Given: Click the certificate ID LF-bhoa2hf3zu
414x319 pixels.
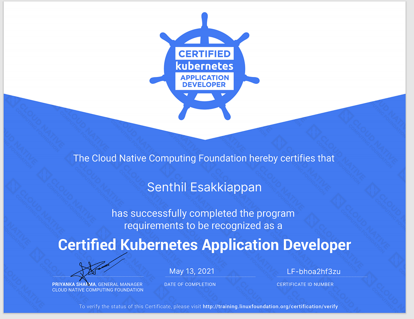Looking at the screenshot, I should point(313,272).
